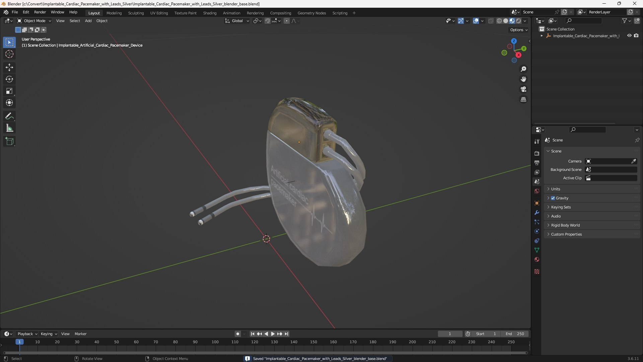Open the Modifiers wrench properties tab
The height and width of the screenshot is (362, 643).
point(537,213)
